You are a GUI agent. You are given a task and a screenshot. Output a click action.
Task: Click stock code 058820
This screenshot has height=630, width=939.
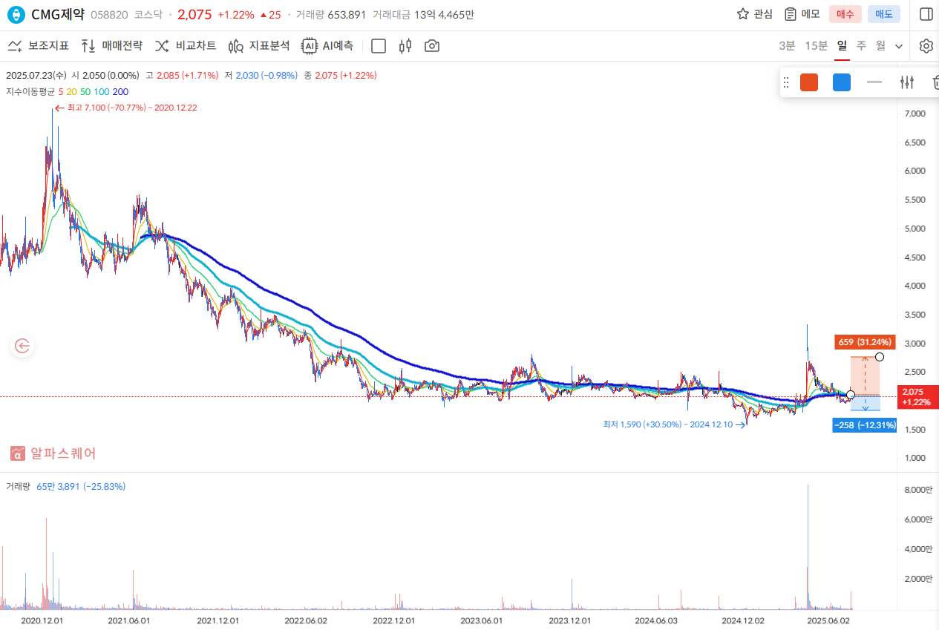pyautogui.click(x=108, y=14)
